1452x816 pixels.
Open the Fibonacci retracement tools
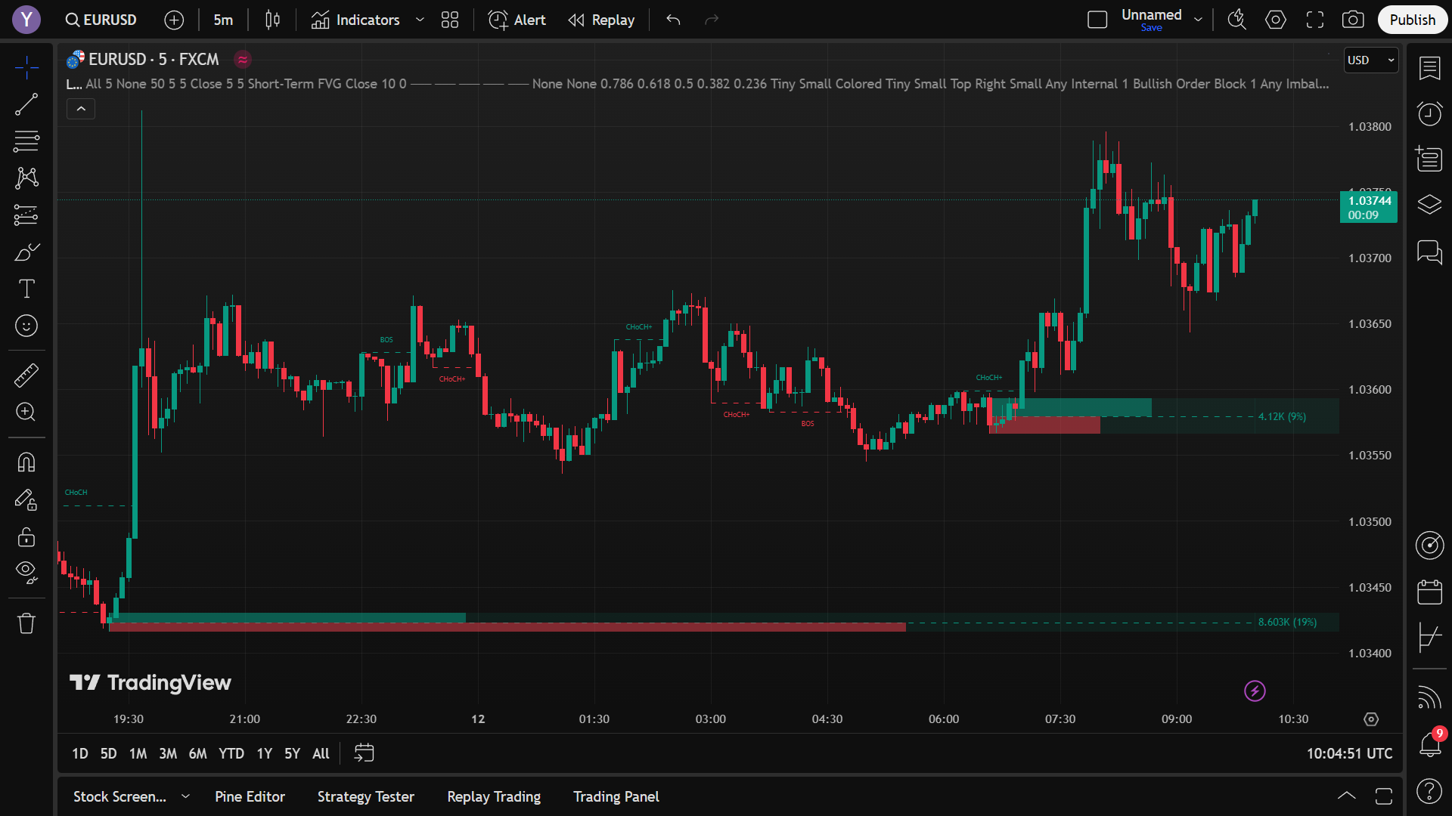coord(26,141)
